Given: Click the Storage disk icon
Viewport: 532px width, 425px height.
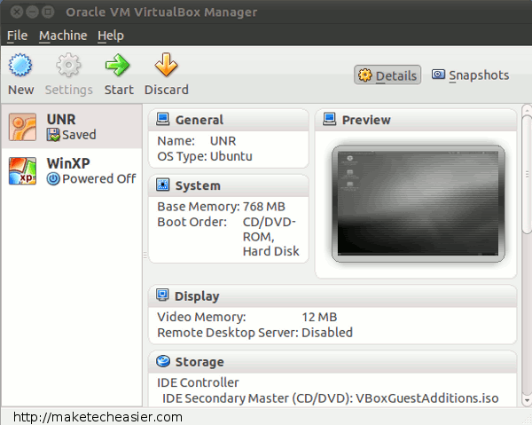Looking at the screenshot, I should pos(163,362).
